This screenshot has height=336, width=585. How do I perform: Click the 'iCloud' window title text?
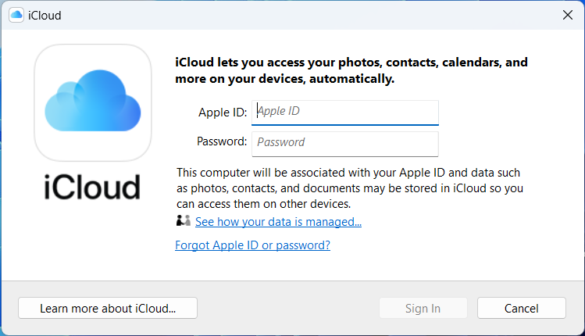pyautogui.click(x=45, y=16)
